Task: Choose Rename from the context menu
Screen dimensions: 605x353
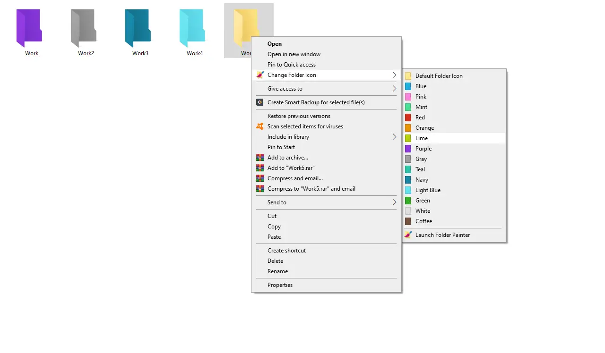Action: 327,271
